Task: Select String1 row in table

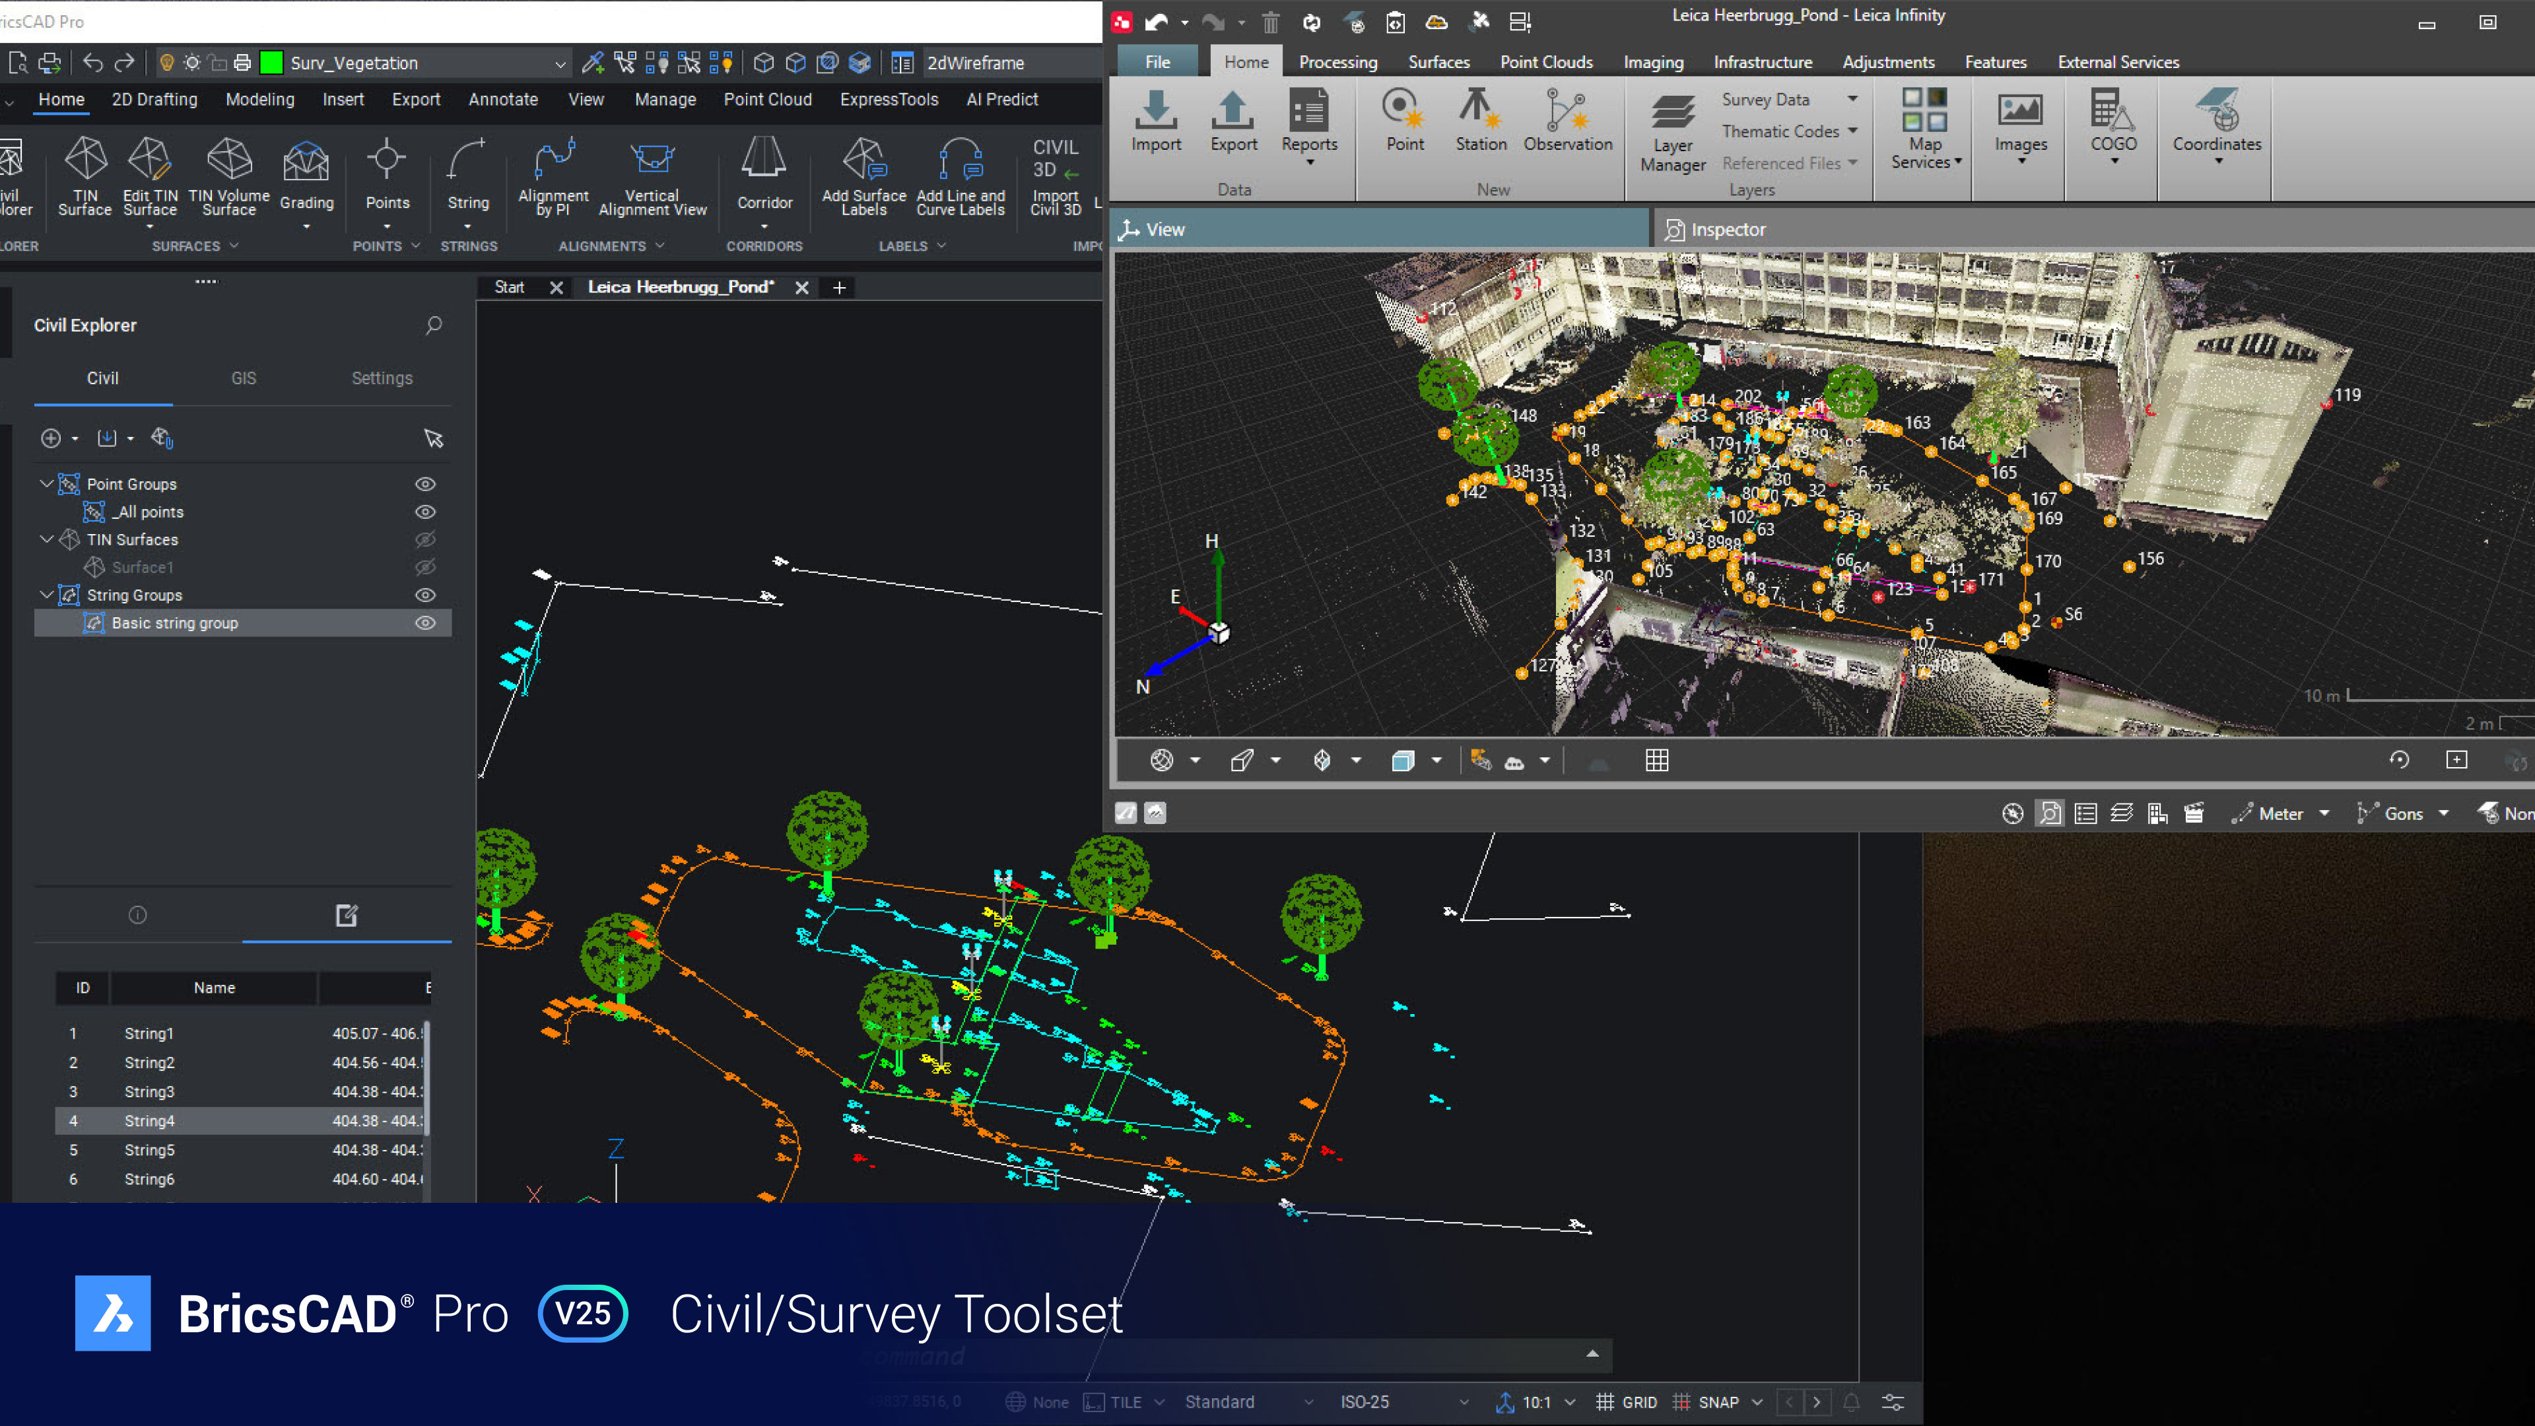Action: tap(242, 1033)
